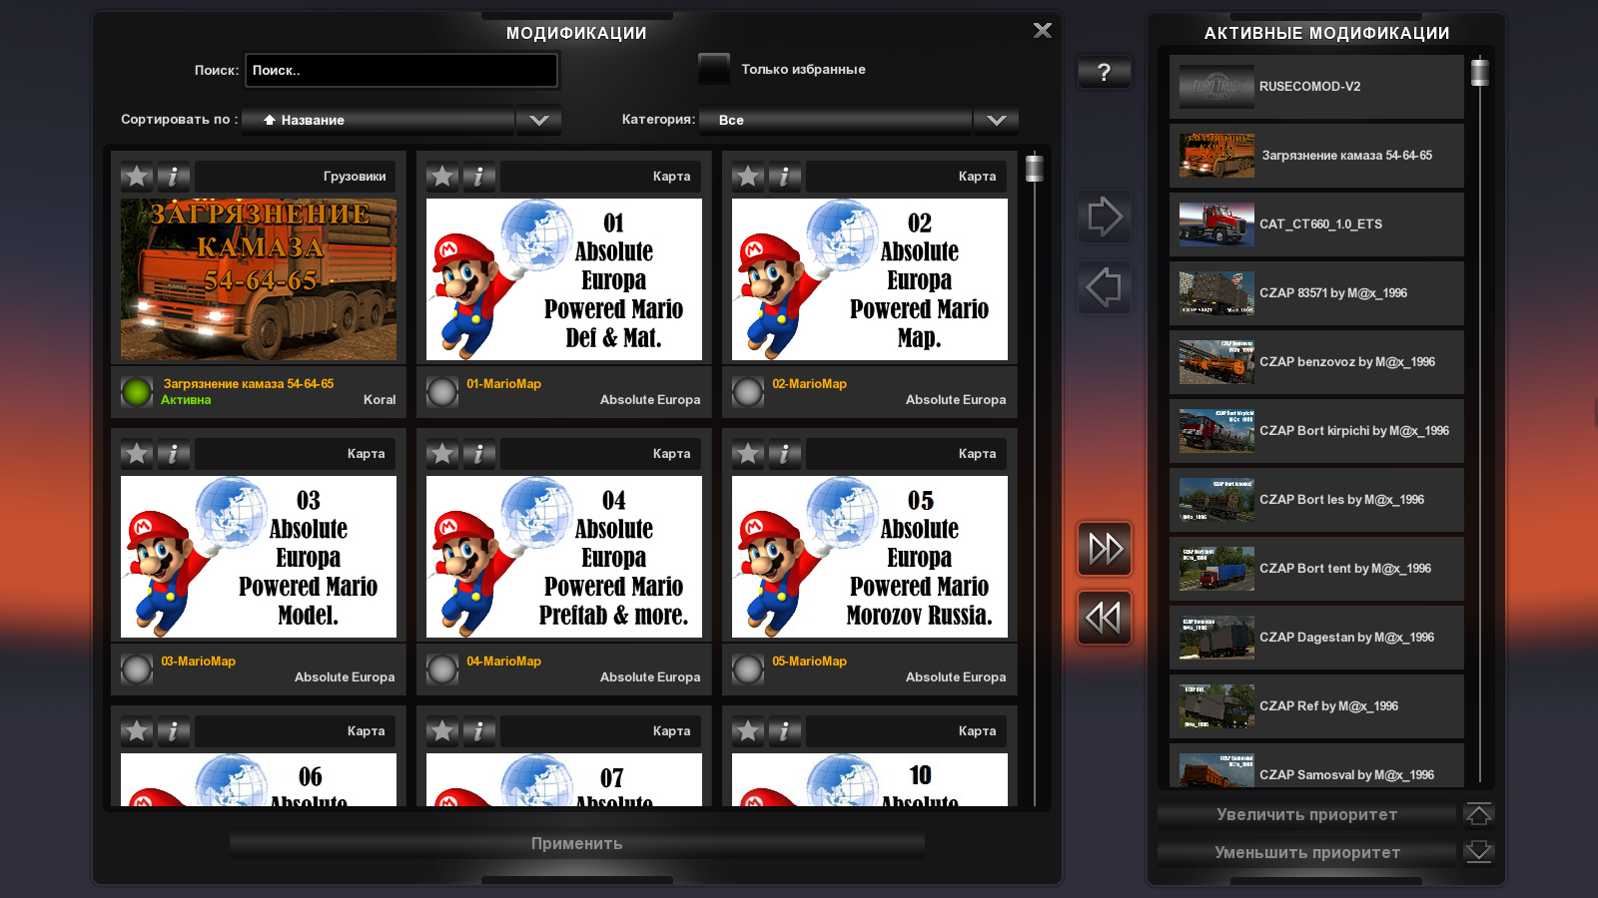Add 03-MarioMap mod to favorites
The height and width of the screenshot is (898, 1598).
(137, 454)
